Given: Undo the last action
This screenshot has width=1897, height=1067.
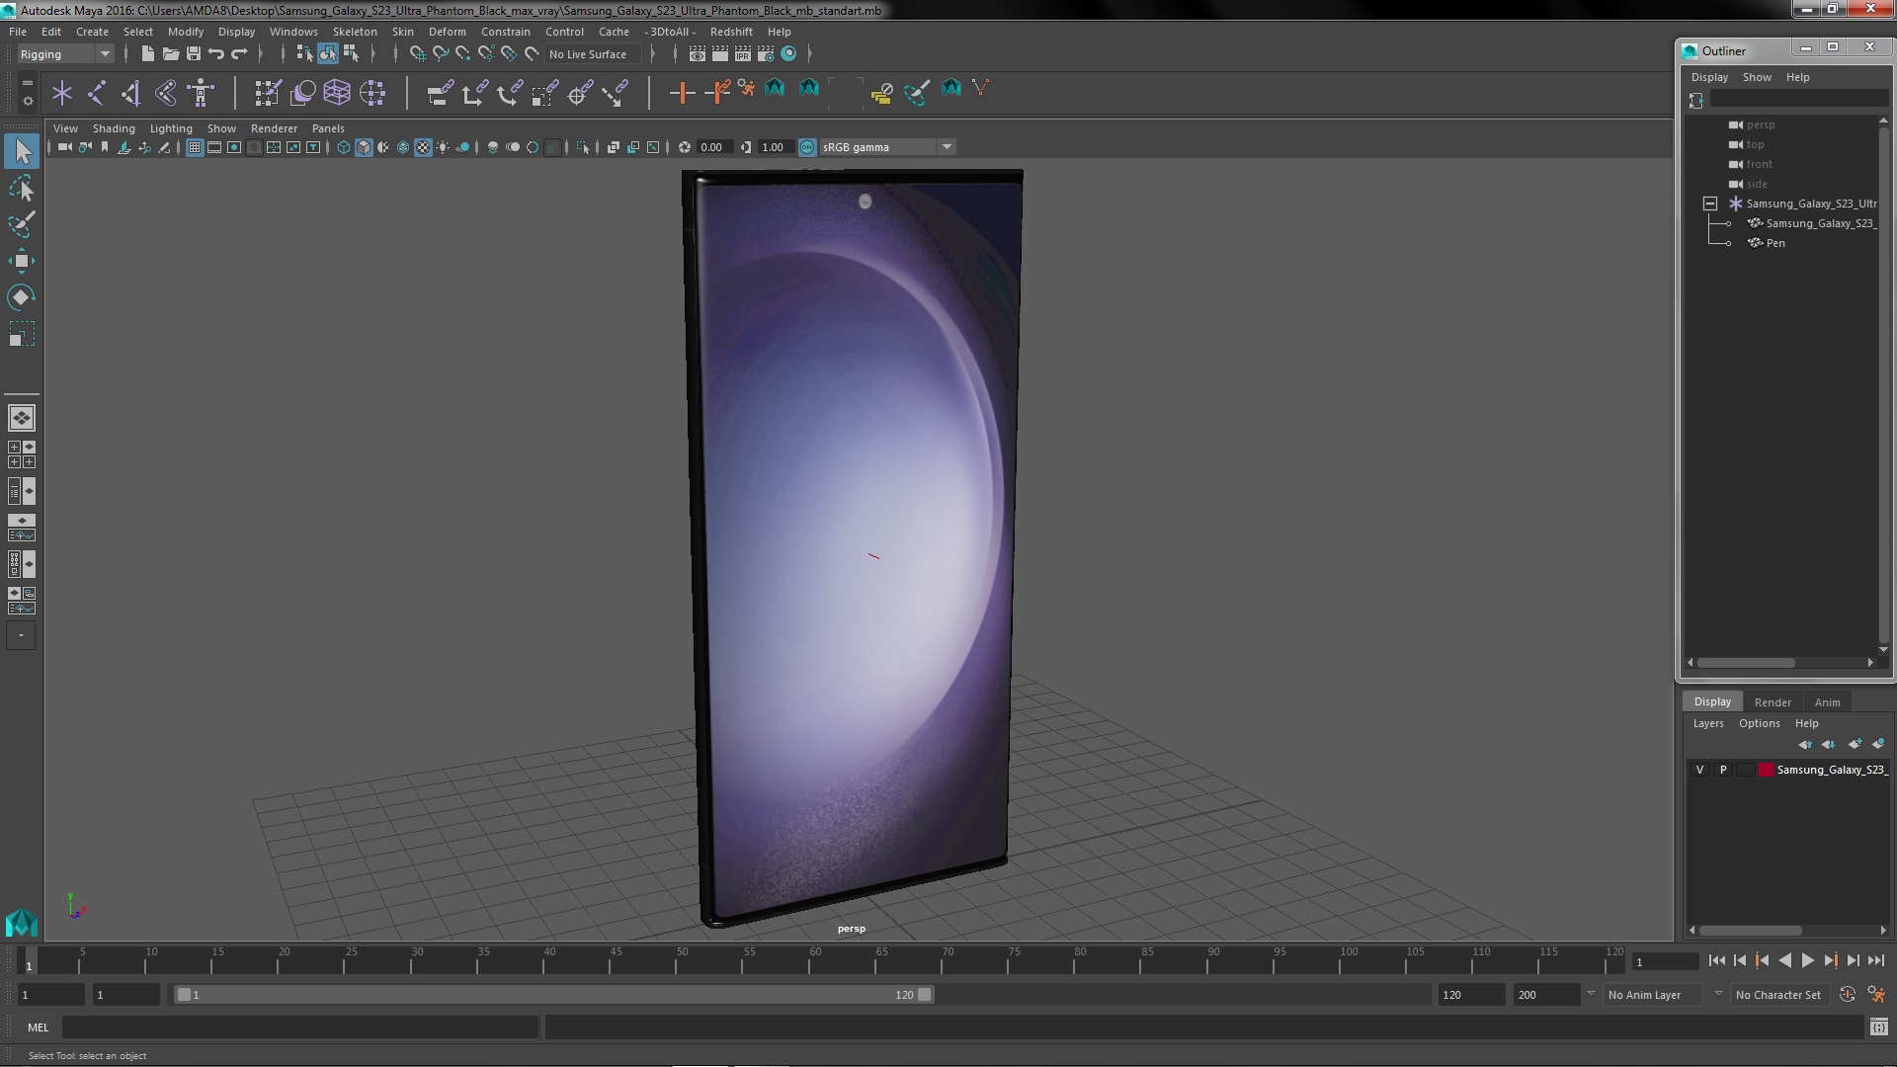Looking at the screenshot, I should (x=216, y=53).
